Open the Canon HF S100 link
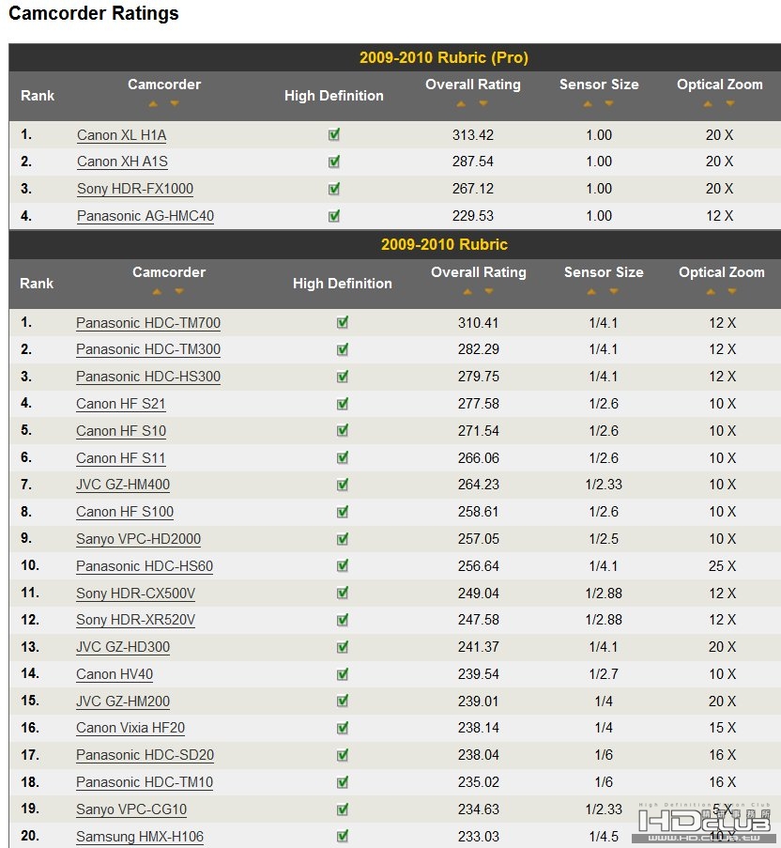Viewport: 781px width, 848px height. click(x=125, y=512)
